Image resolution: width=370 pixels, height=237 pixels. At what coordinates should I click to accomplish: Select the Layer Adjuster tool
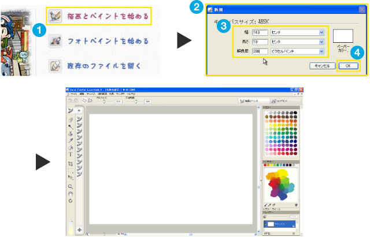[x=71, y=177]
